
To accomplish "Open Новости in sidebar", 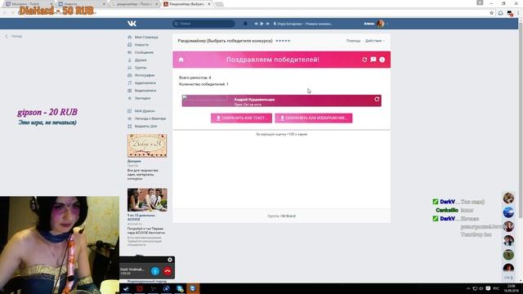I will [138, 45].
